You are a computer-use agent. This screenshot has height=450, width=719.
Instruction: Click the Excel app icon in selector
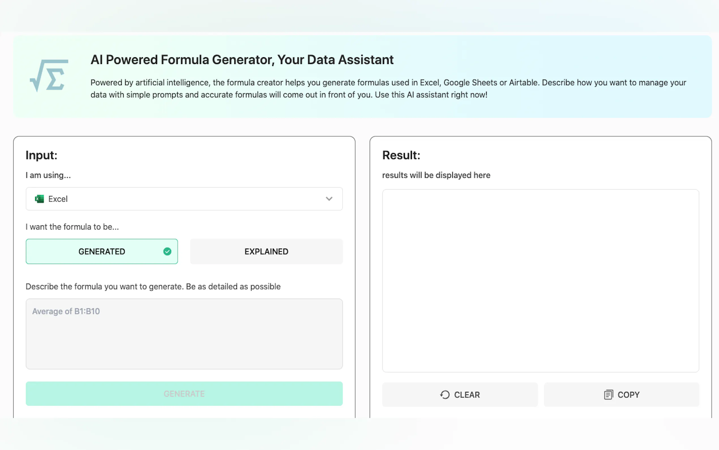39,199
